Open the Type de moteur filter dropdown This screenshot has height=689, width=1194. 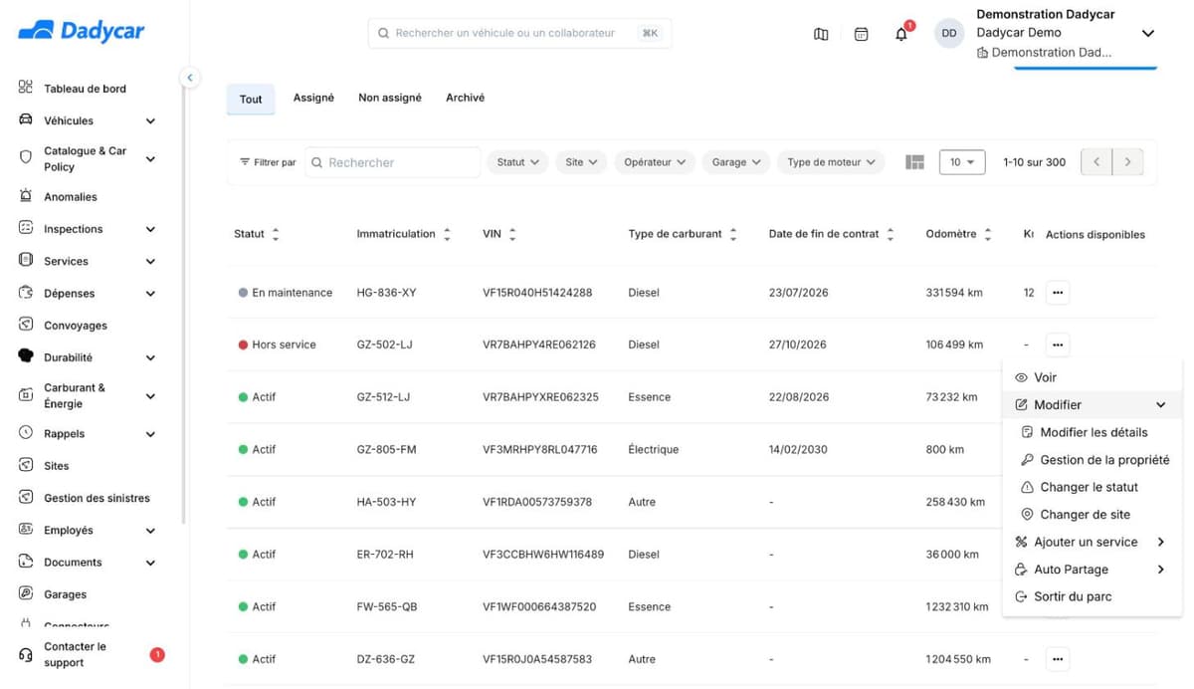tap(831, 162)
